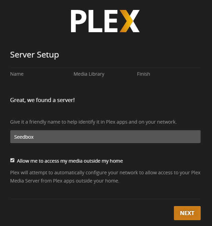The image size is (212, 226).
Task: Focus the server name field containing Seedbox
Action: coord(105,137)
